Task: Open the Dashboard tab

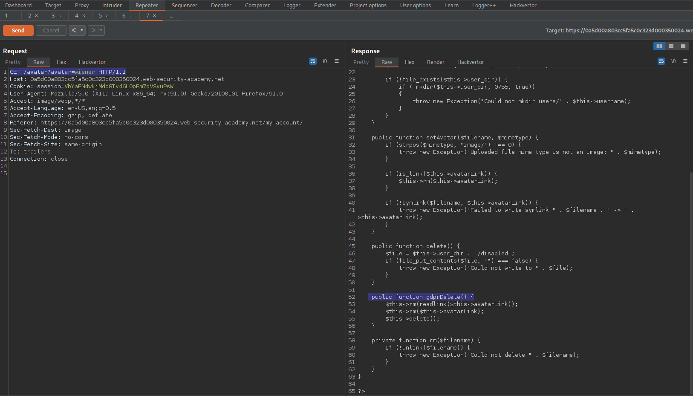Action: pyautogui.click(x=18, y=5)
